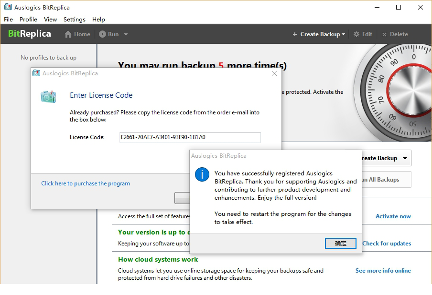Click the Edit gear icon
Image resolution: width=432 pixels, height=295 pixels.
click(x=356, y=34)
